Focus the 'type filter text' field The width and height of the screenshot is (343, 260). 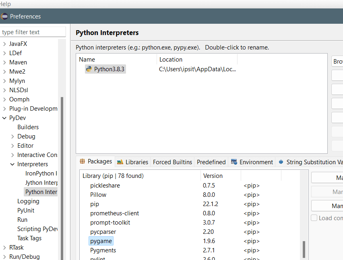pyautogui.click(x=33, y=32)
